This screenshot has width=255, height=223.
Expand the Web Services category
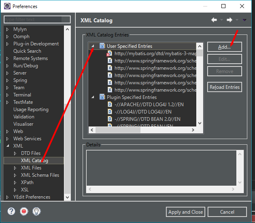click(x=7, y=139)
